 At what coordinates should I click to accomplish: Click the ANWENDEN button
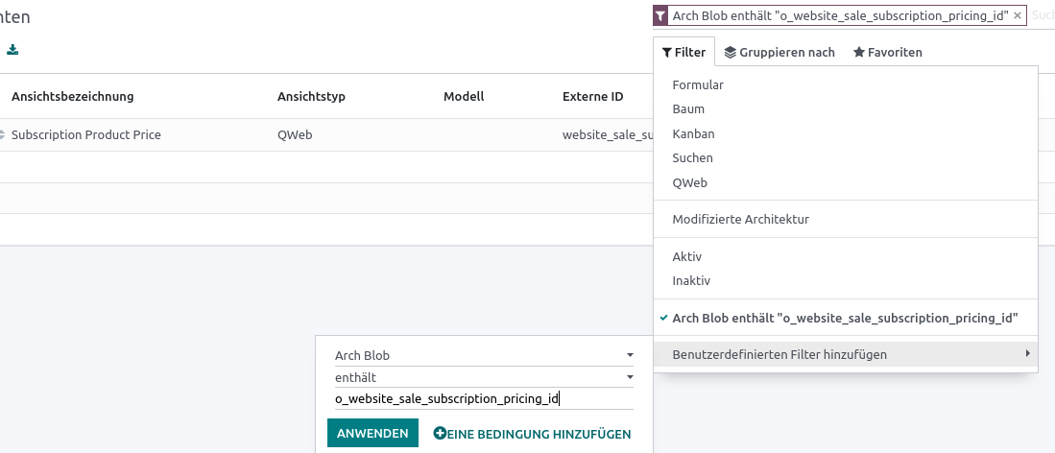[x=372, y=434]
